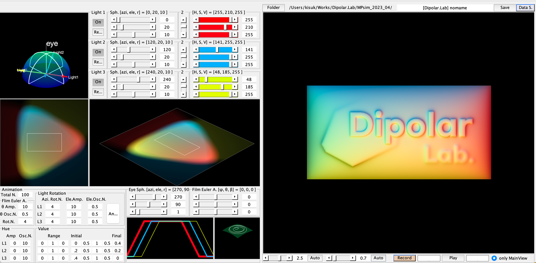Click Light 1 saturation slider right arrow
The width and height of the screenshot is (536, 263).
235,27
